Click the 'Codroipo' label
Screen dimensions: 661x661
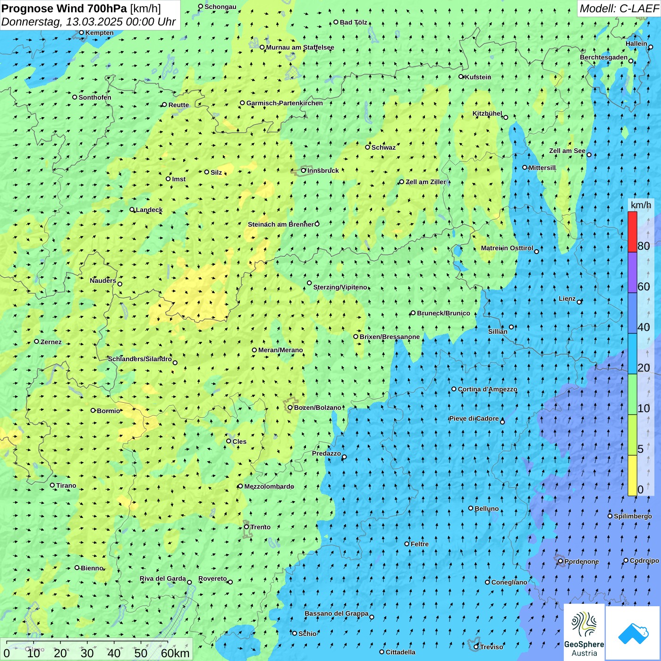[644, 560]
